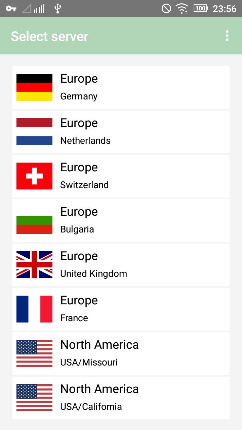Tap the VPN key status icon
Viewport: 242px width, 430px height.
(x=11, y=8)
